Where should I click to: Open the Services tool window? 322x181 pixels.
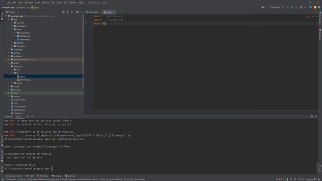[x=70, y=176]
